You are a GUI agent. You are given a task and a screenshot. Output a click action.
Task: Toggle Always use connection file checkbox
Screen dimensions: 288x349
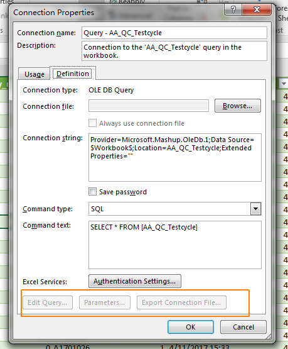93,123
